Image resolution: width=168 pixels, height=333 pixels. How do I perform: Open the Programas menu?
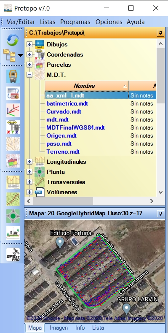point(75,22)
